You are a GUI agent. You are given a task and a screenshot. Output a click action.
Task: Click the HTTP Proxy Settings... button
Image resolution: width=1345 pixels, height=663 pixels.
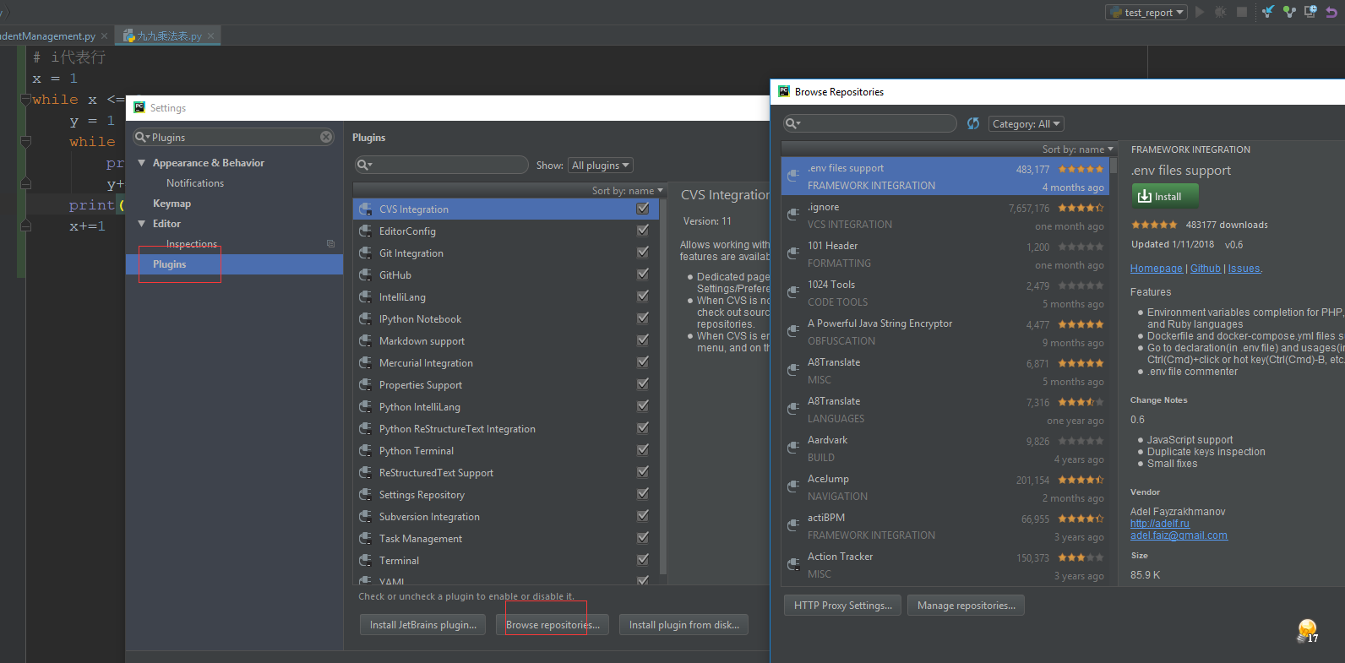[842, 606]
